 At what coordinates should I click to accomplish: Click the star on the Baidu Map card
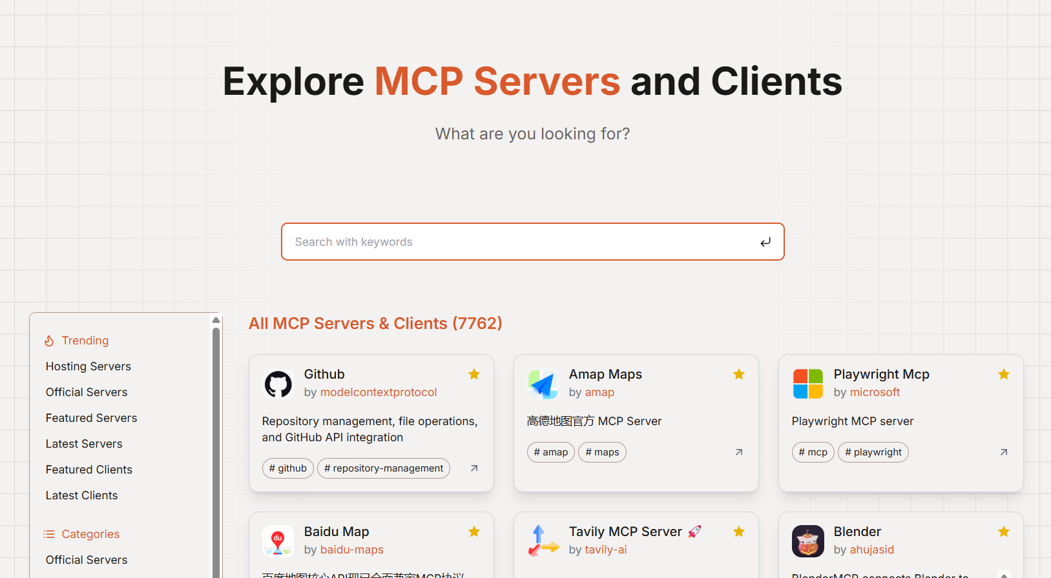pyautogui.click(x=474, y=532)
